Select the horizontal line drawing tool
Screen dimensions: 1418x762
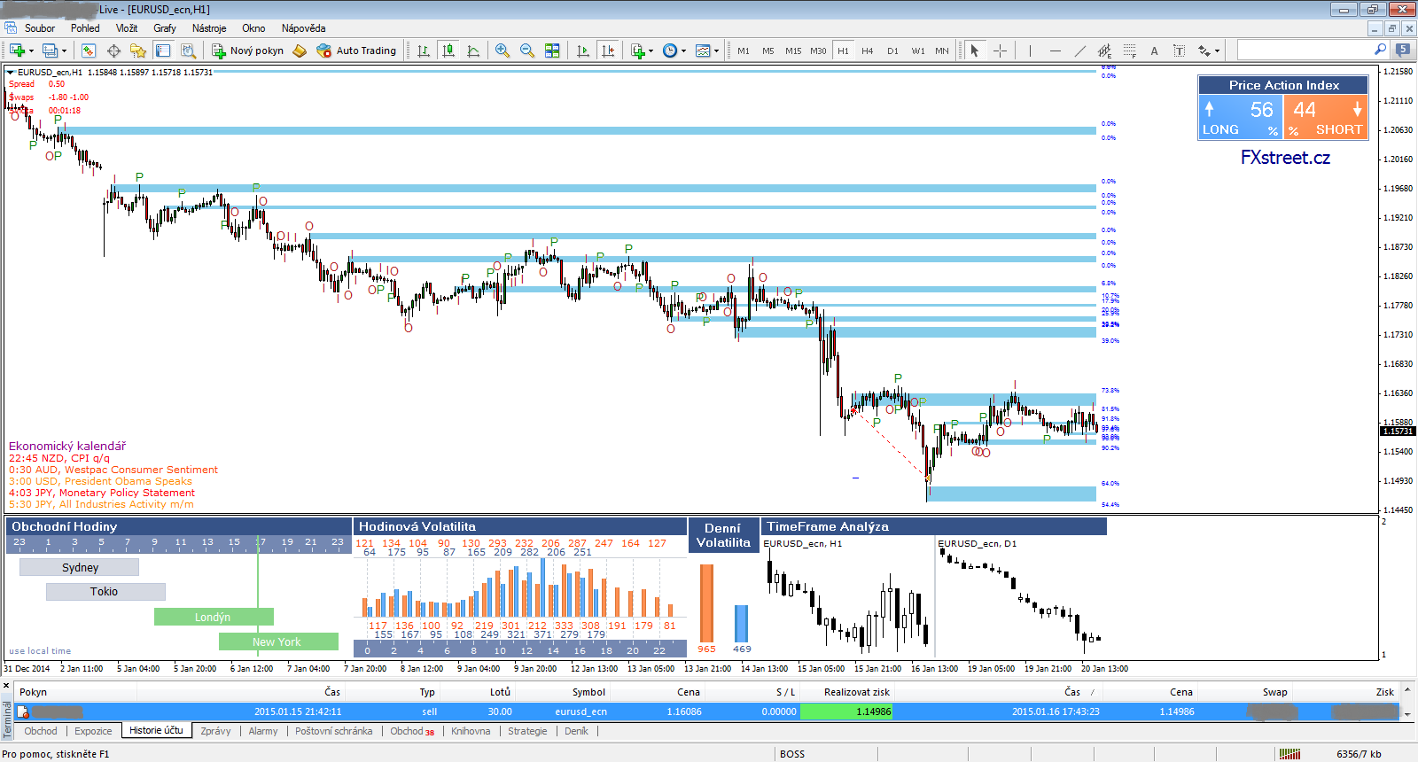pos(1055,51)
